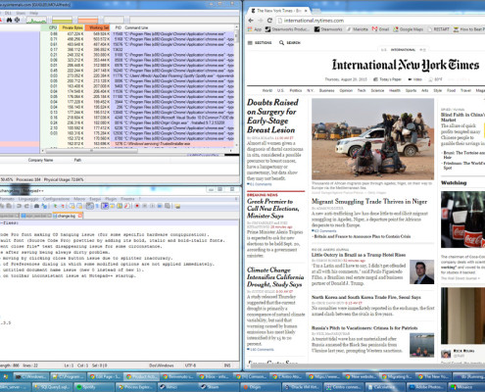The image size is (485, 392).
Task: Go to the Science section
Action: click(377, 90)
